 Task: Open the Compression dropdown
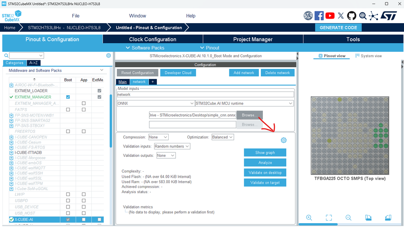[158, 137]
